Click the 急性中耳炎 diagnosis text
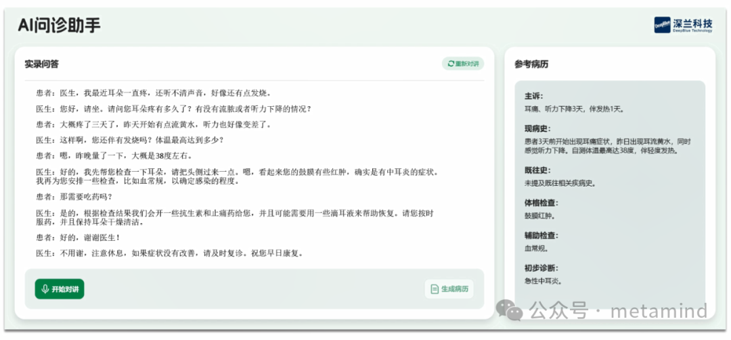Screen dimensions: 731x340 [543, 281]
